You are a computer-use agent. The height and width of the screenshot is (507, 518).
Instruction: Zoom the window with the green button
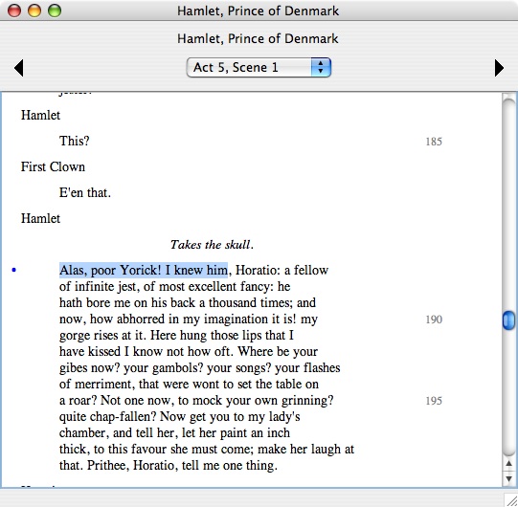(55, 11)
